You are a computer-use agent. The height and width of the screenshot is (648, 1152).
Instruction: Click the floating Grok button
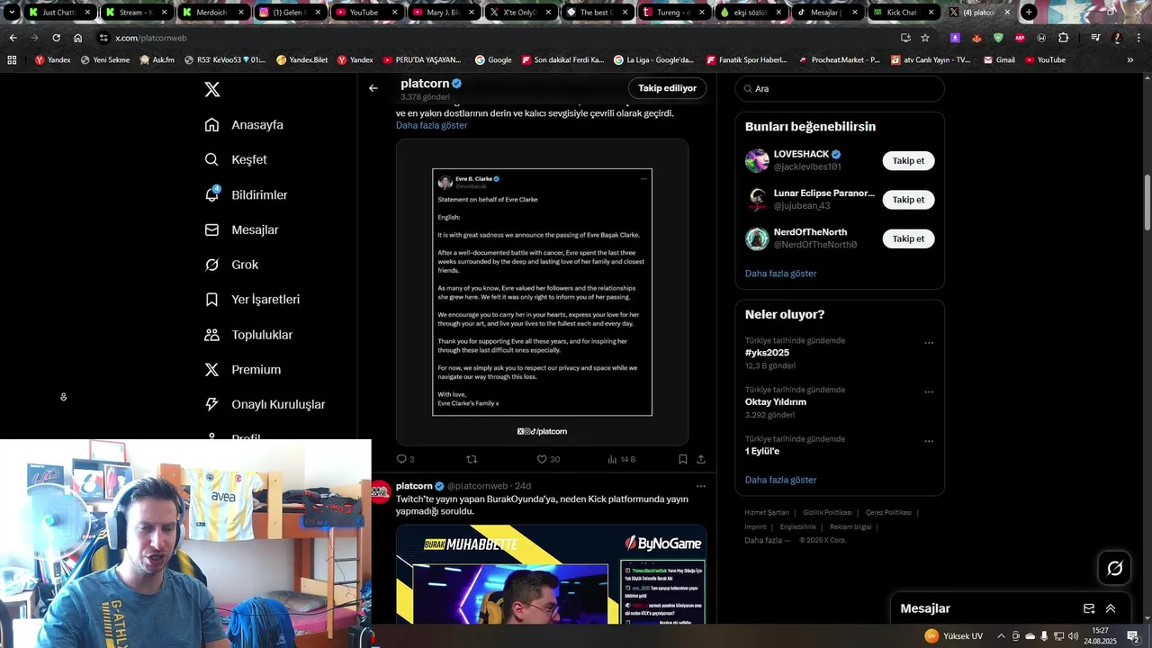click(x=1114, y=568)
